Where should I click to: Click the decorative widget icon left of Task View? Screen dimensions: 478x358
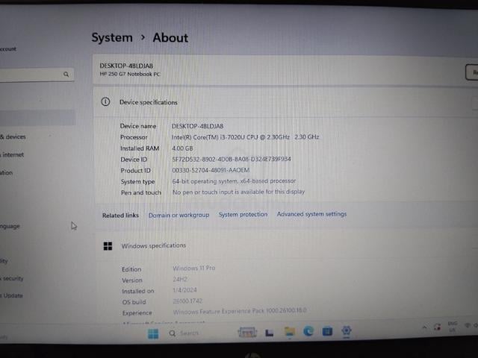[247, 332]
